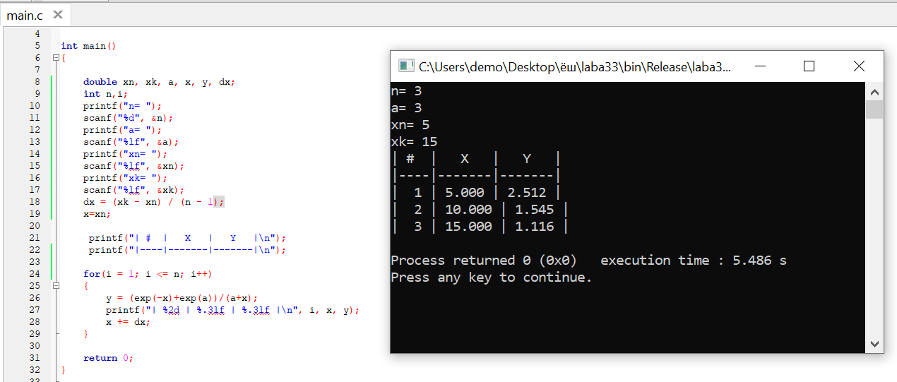897x382 pixels.
Task: Click line number 18 in the gutter
Action: [35, 202]
